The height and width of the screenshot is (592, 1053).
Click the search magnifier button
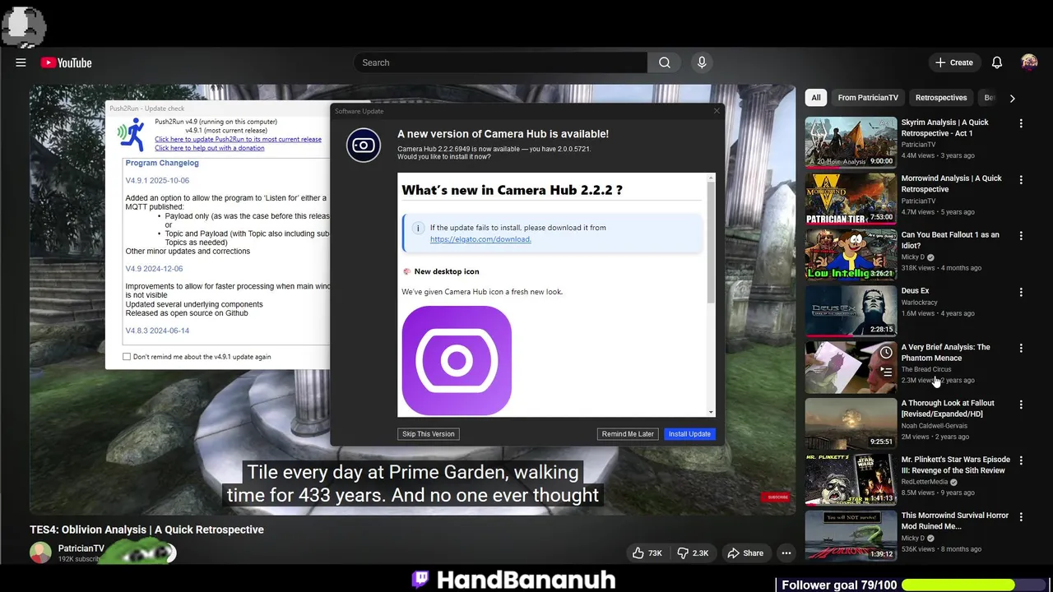point(665,62)
